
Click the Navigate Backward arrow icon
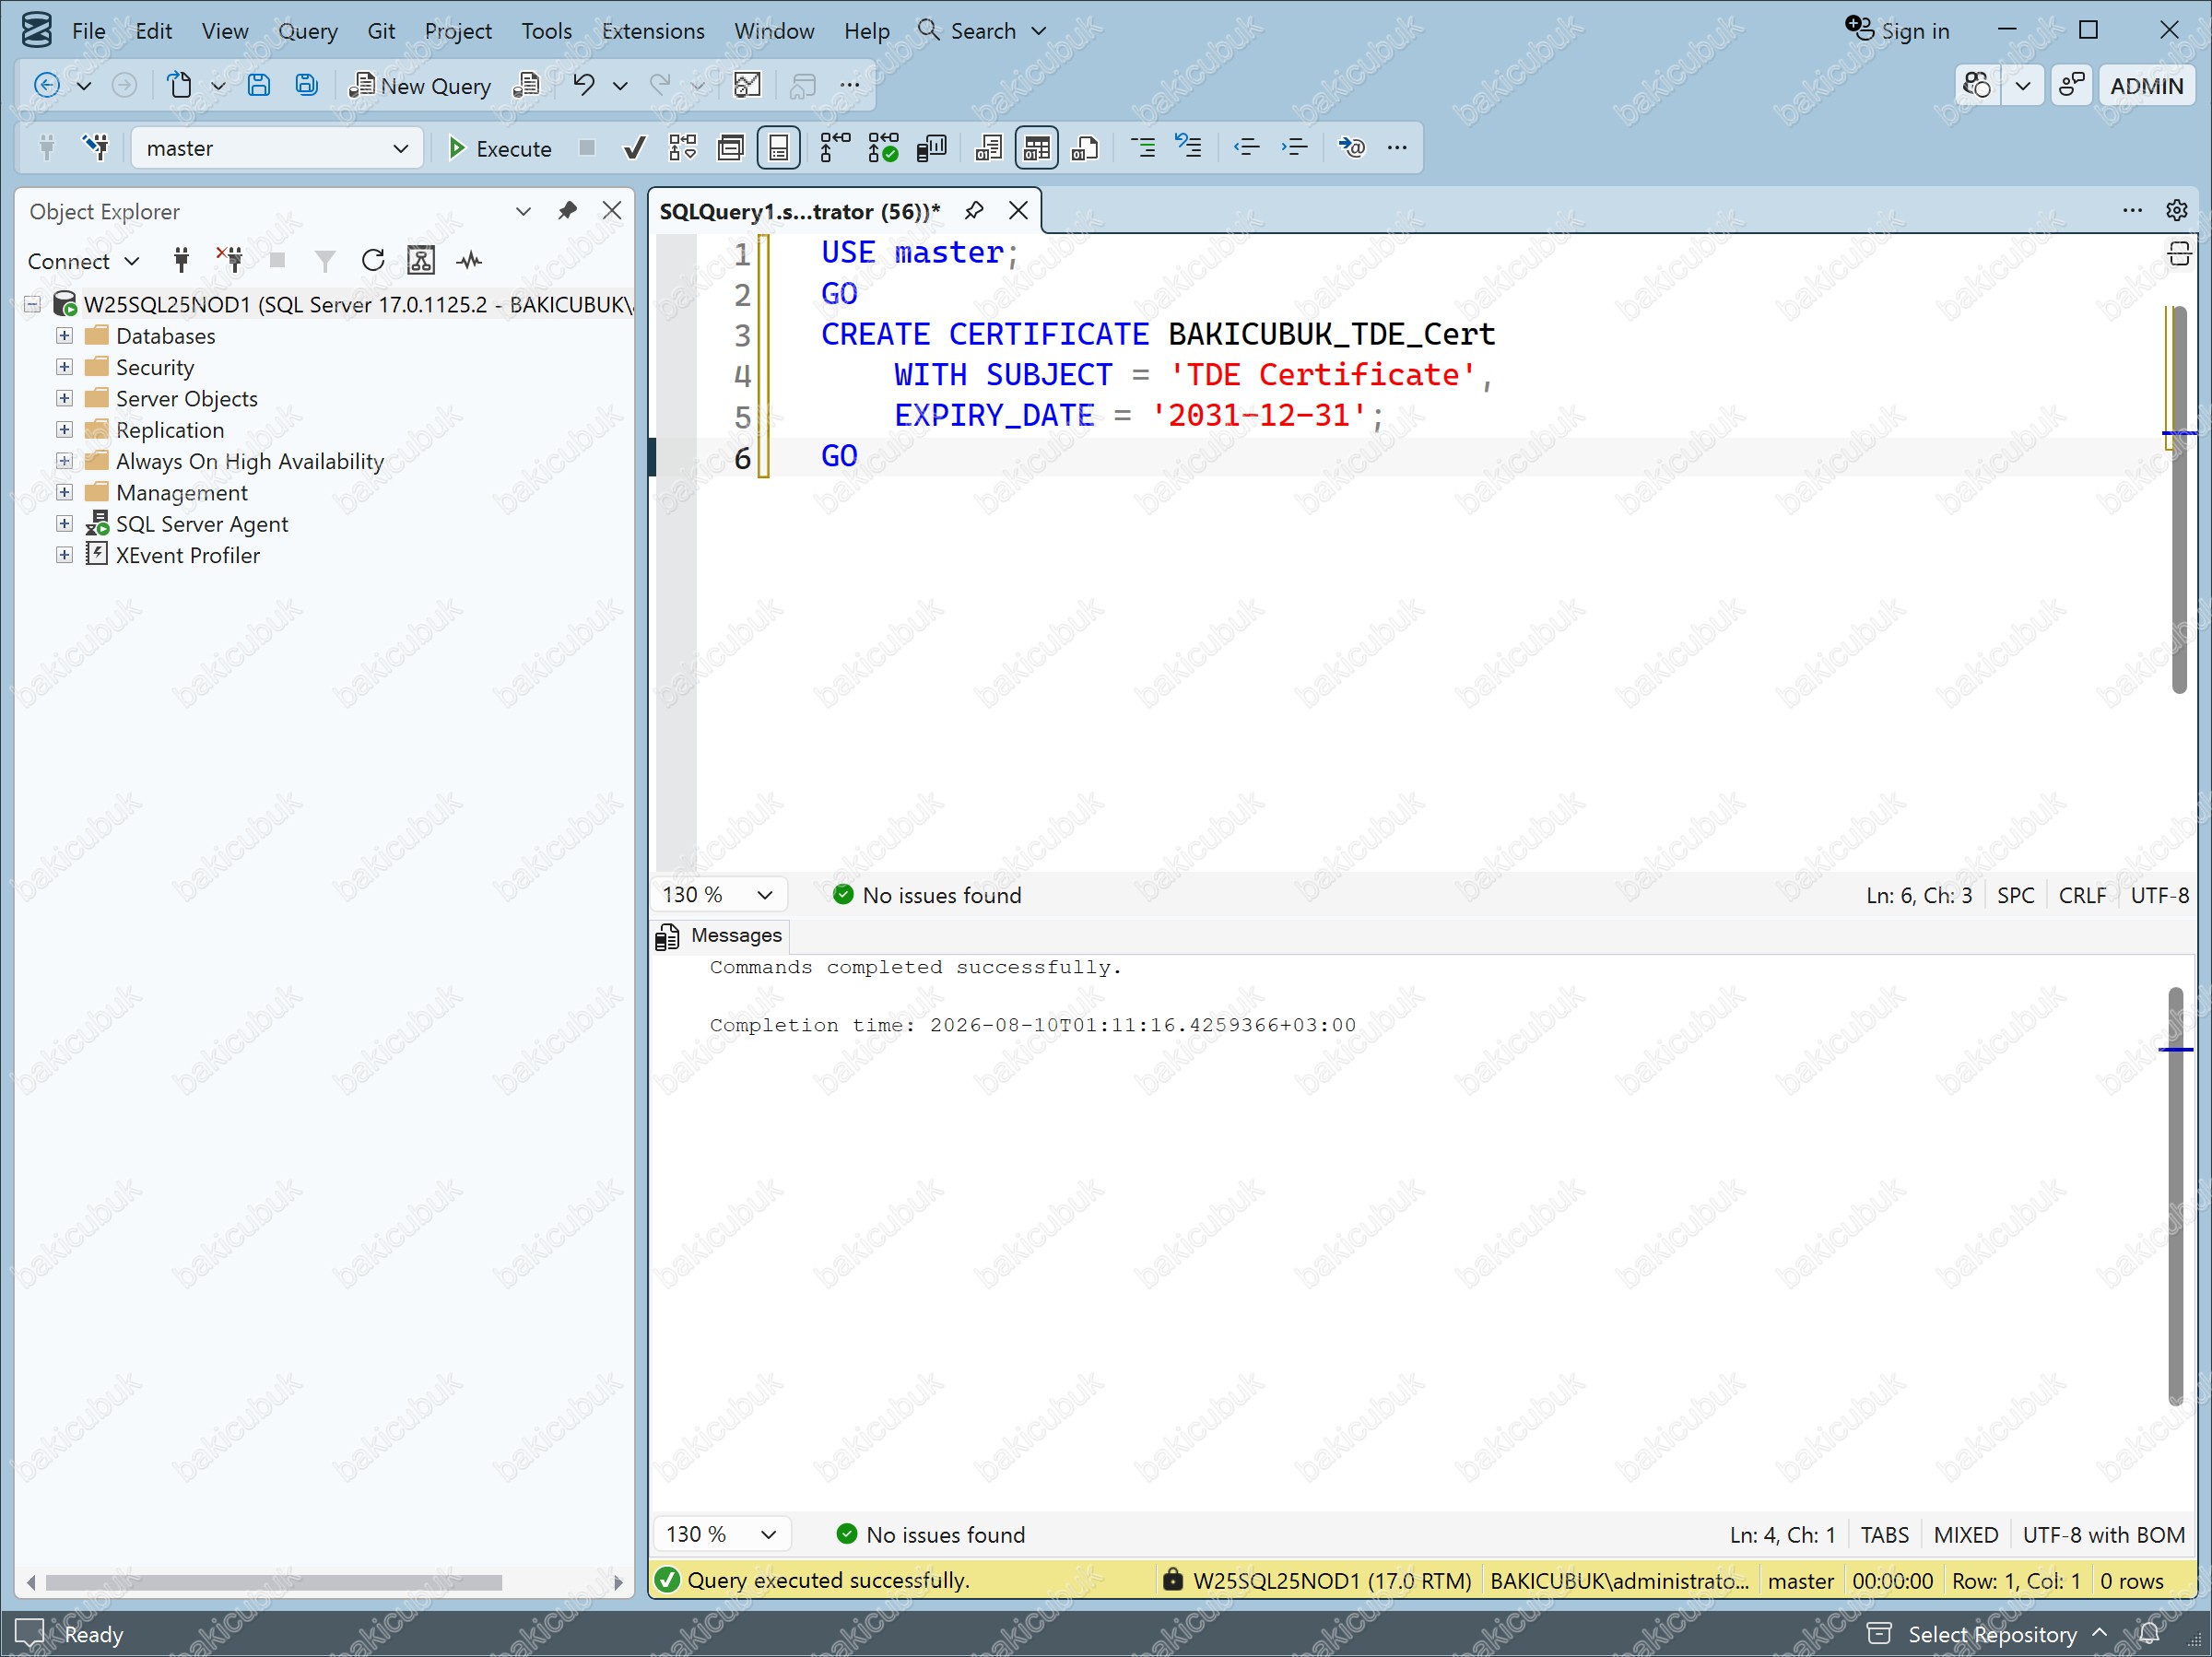tap(46, 85)
